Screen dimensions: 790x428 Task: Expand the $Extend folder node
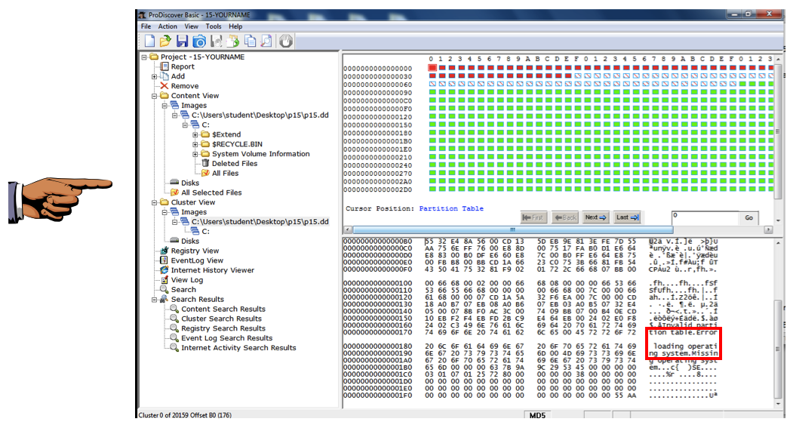tap(195, 134)
